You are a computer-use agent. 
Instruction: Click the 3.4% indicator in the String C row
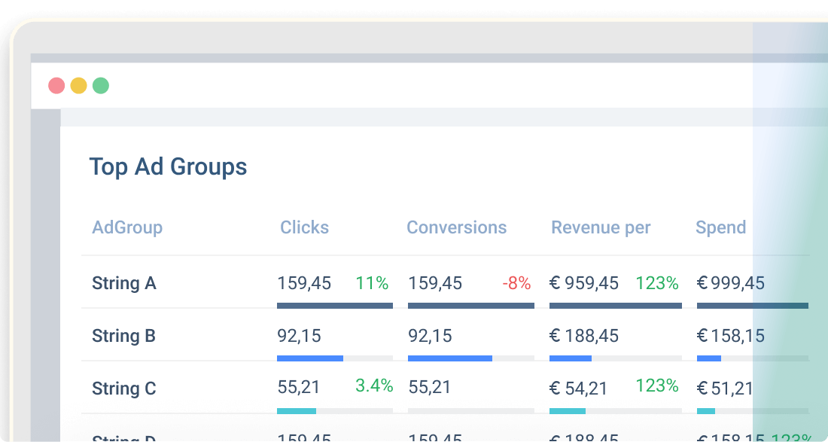click(x=374, y=386)
